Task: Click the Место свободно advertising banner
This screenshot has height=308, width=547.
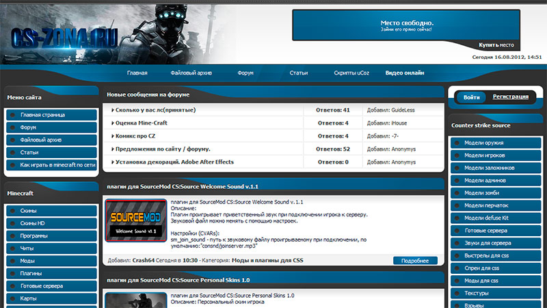Action: 406,25
